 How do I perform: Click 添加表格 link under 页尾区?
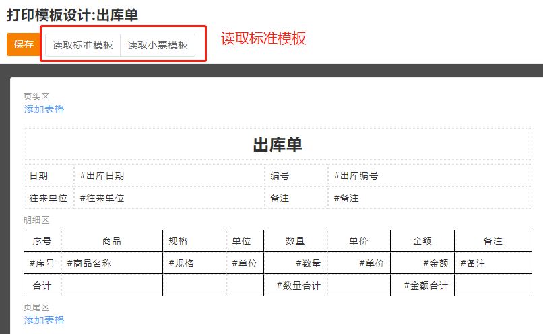(44, 320)
